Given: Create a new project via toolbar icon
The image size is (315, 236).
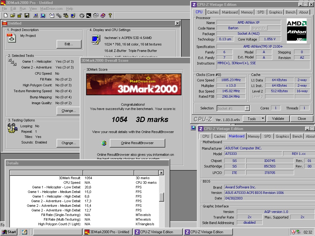Looking at the screenshot, I should coord(6,15).
